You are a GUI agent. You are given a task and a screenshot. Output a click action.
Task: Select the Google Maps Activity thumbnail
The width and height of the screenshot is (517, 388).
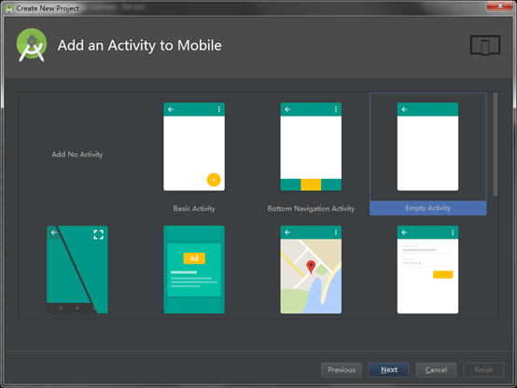pos(311,270)
